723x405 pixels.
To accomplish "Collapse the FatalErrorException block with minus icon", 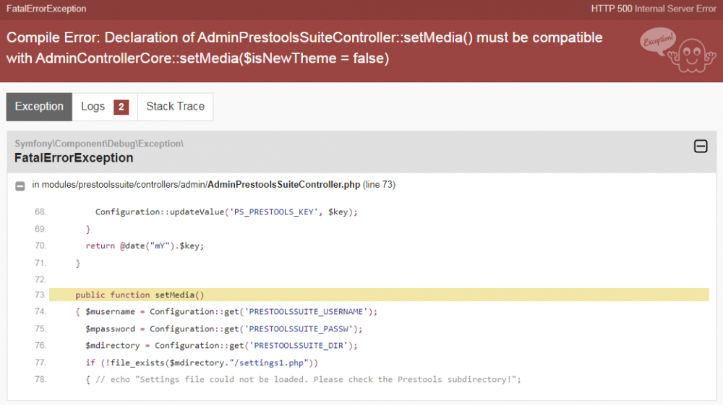I will [700, 147].
